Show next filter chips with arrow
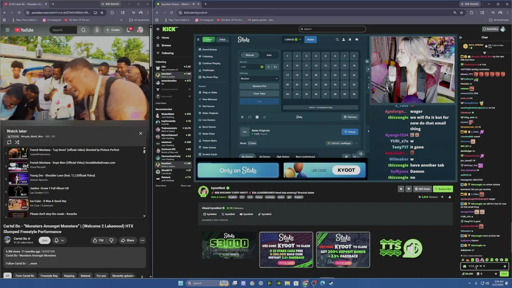This screenshot has height=288, width=512. [142, 276]
